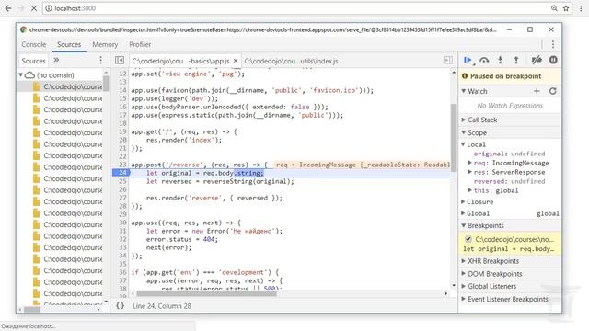Image resolution: width=589 pixels, height=331 pixels.
Task: Bookmark this page with star
Action: pos(566,8)
